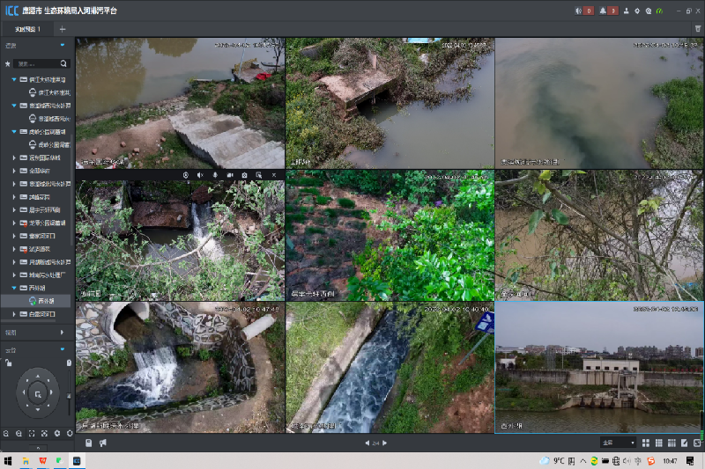Click the PTZ up direction arrow
The height and width of the screenshot is (469, 705).
tap(38, 376)
